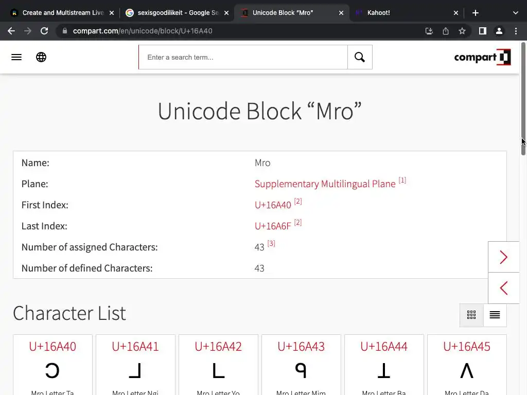
Task: Go to next Unicode block arrow
Action: coord(503,257)
